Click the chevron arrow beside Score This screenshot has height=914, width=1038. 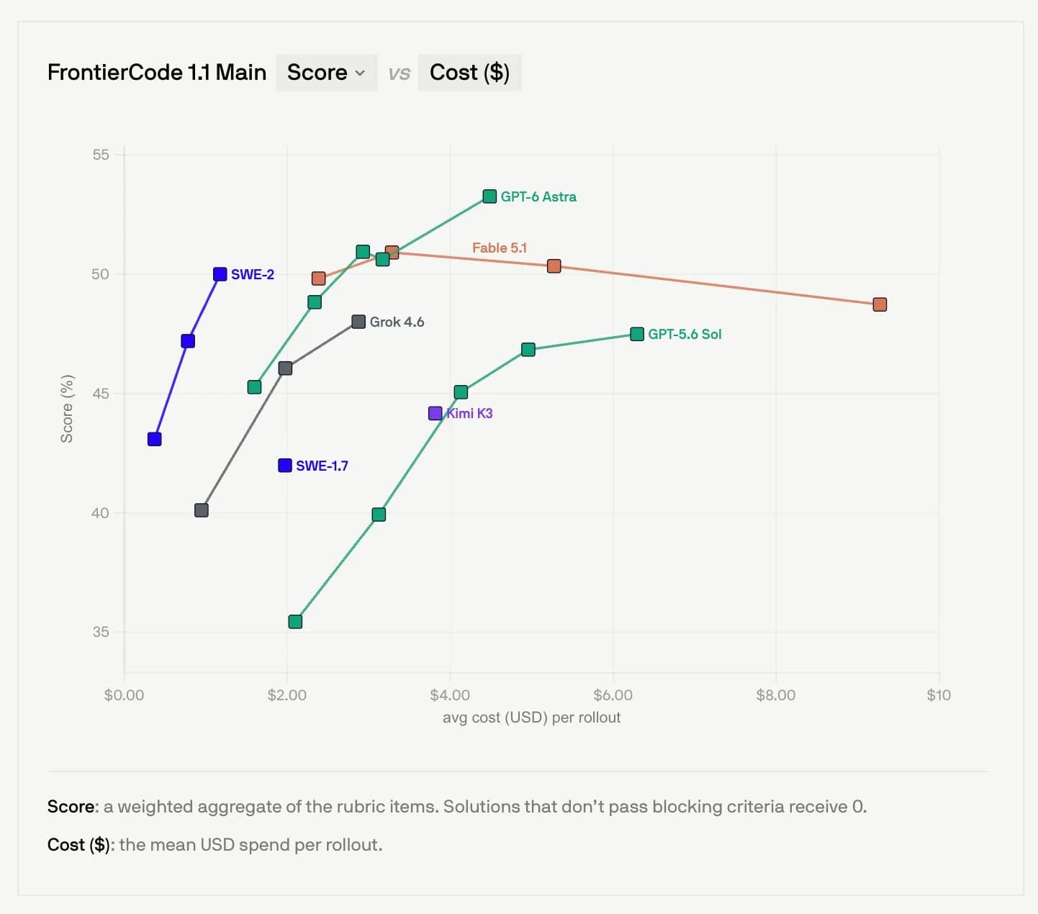(x=361, y=73)
